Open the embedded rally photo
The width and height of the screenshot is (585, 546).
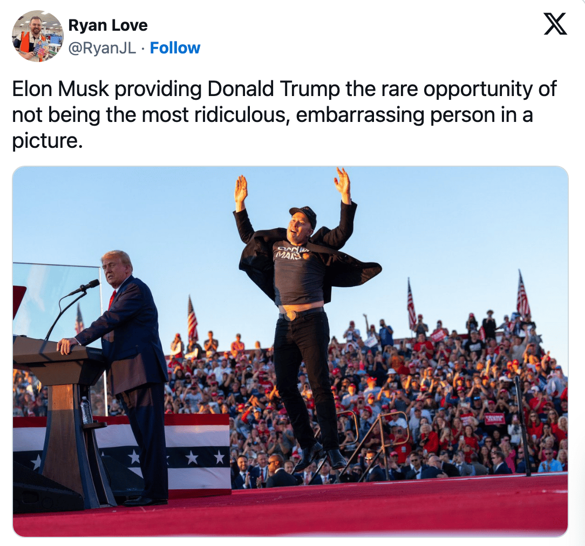pos(290,351)
